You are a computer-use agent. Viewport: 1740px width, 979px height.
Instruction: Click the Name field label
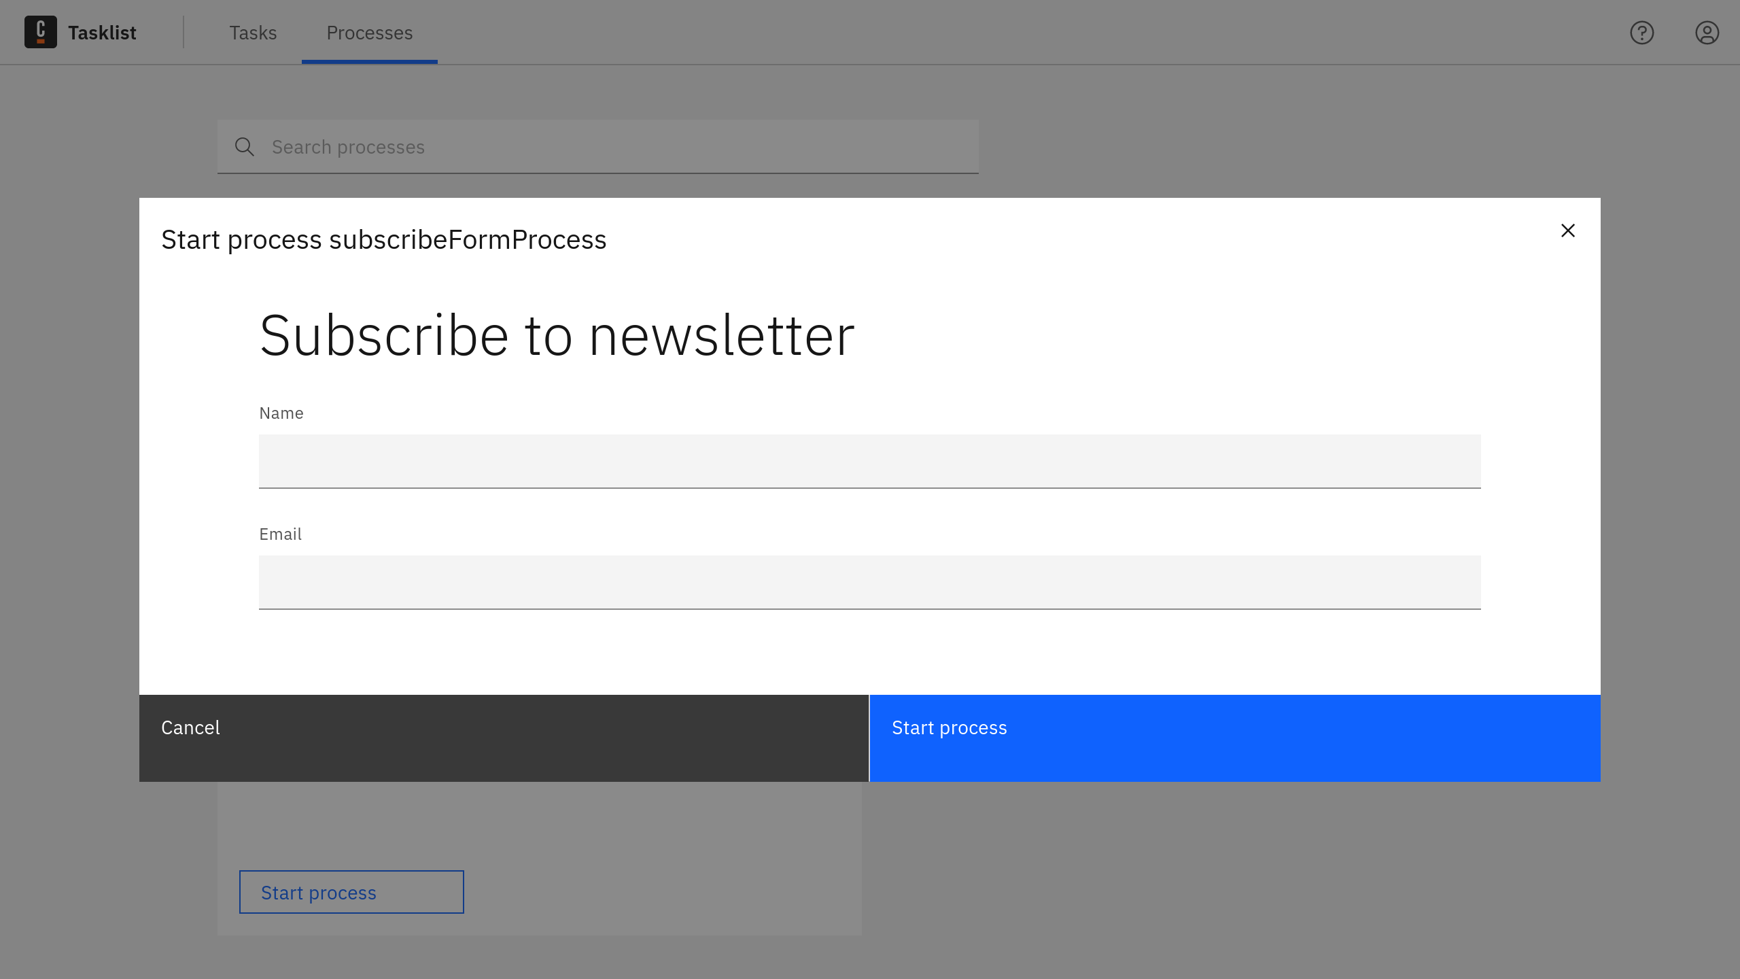[x=281, y=413]
